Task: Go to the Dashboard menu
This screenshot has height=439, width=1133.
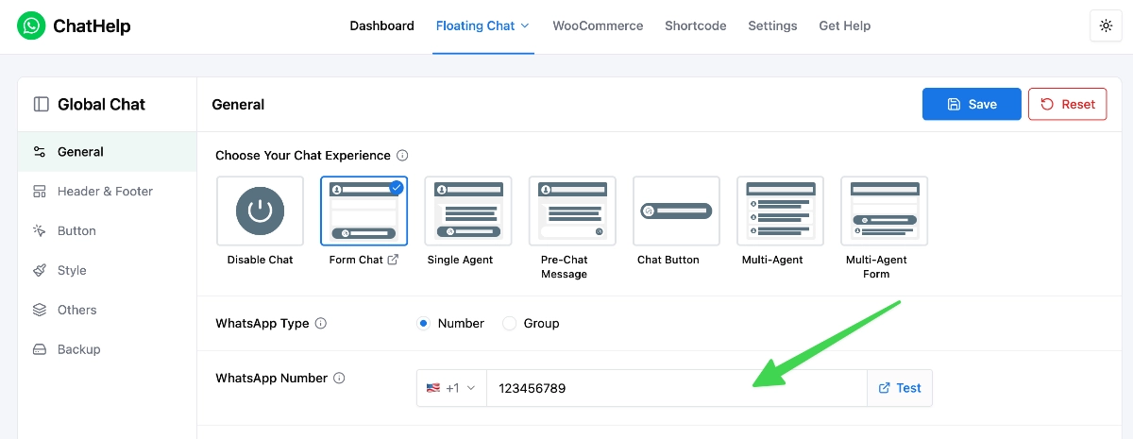Action: tap(381, 26)
